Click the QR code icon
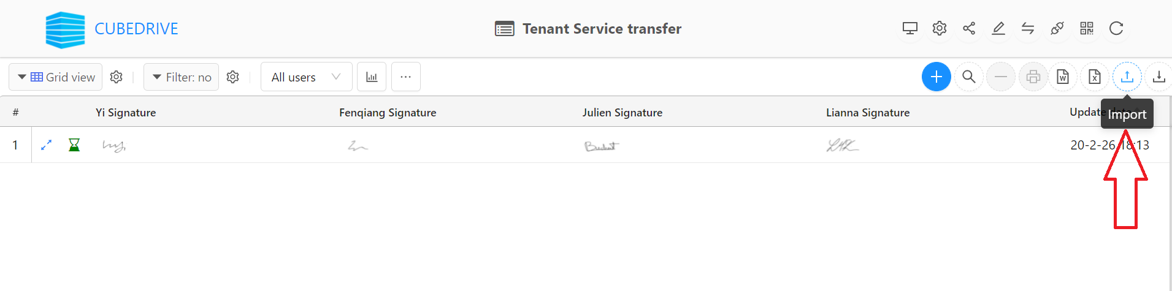Screen dimensions: 1172x291 click(1087, 28)
